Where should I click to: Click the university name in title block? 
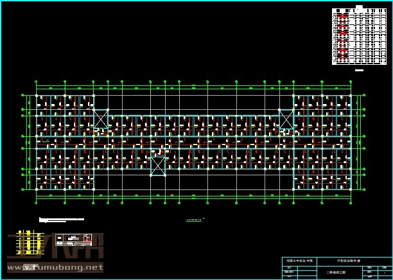300,261
